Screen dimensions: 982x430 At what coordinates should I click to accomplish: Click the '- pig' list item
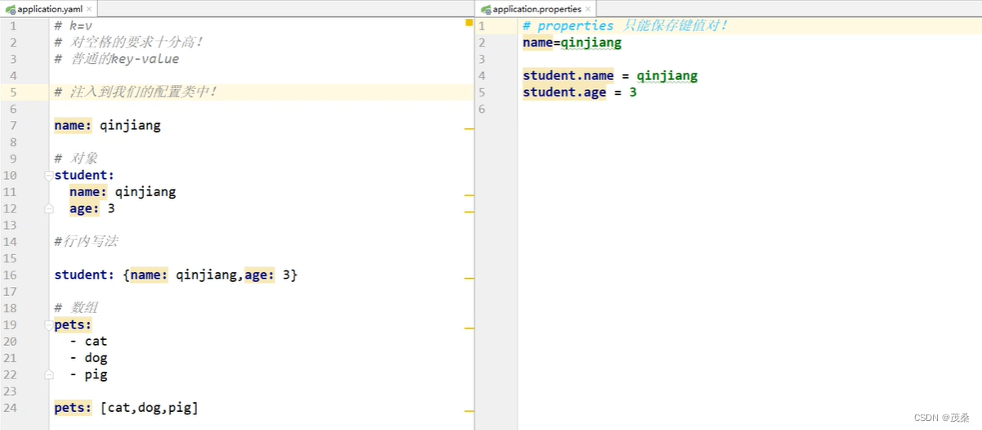point(88,374)
